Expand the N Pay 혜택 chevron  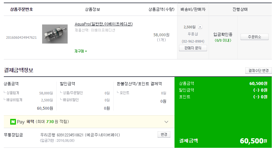tap(166, 122)
